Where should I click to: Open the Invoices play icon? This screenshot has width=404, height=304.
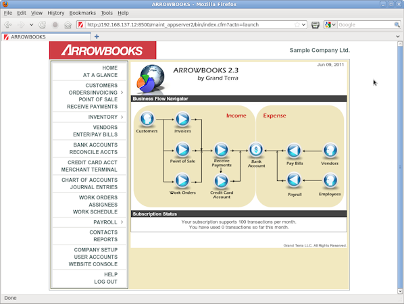(182, 119)
